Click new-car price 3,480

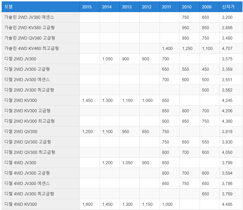(227, 38)
